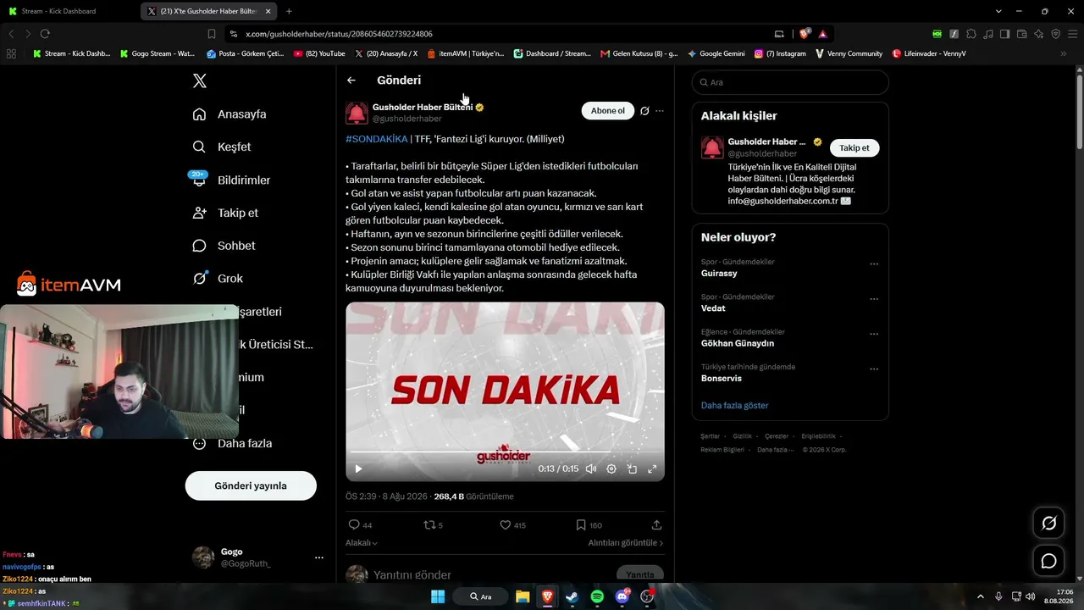
Task: Mute the video with speaker icon
Action: (x=591, y=469)
